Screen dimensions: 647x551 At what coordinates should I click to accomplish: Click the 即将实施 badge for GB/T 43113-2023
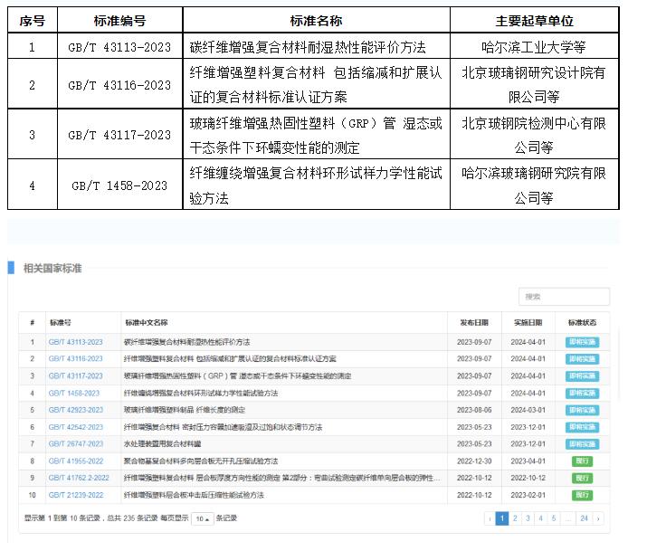pyautogui.click(x=582, y=342)
